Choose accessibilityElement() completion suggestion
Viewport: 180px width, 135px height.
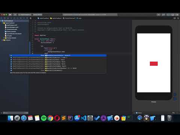(58, 70)
